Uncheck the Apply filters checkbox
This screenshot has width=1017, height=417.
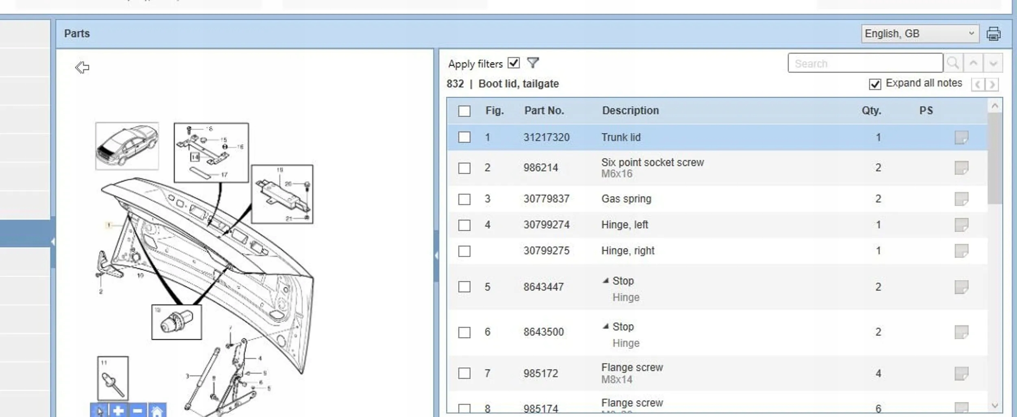tap(514, 63)
